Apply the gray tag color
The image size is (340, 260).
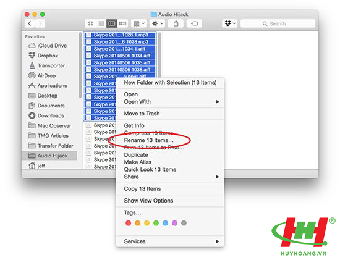(x=184, y=223)
